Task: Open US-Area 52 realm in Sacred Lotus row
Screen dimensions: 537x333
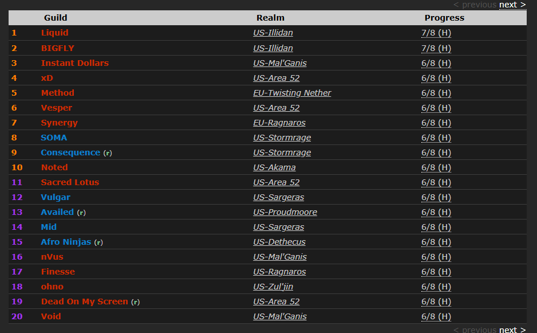Action: tap(277, 182)
